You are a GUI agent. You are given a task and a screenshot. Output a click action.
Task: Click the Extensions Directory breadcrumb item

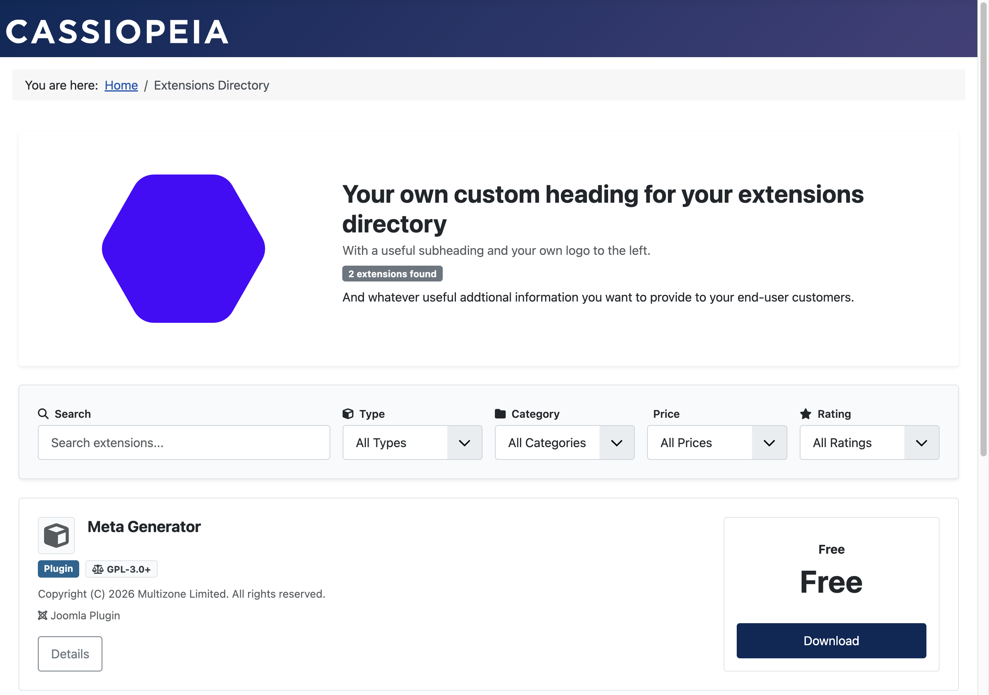click(x=211, y=85)
